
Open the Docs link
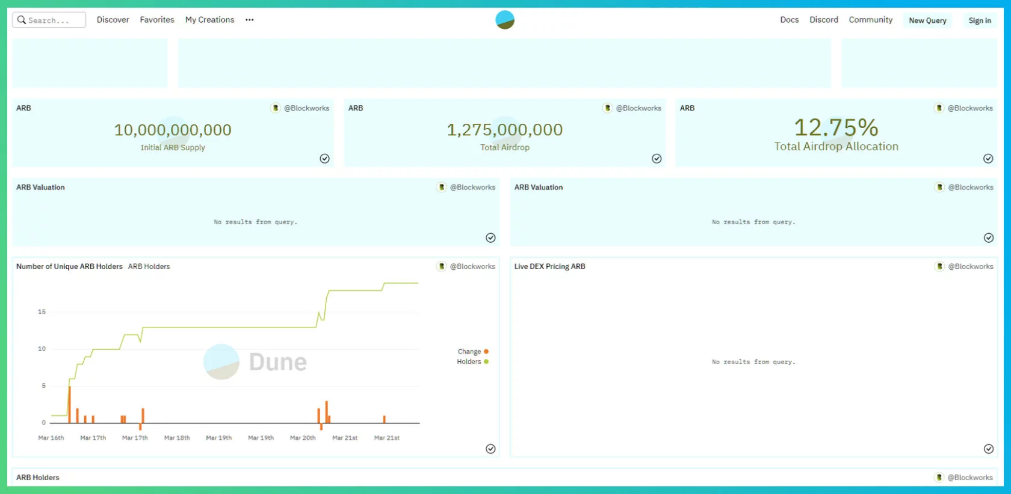[790, 20]
